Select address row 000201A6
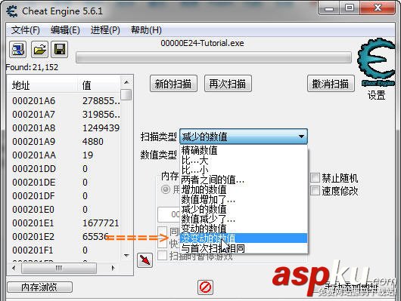The height and width of the screenshot is (301, 401). coord(64,101)
